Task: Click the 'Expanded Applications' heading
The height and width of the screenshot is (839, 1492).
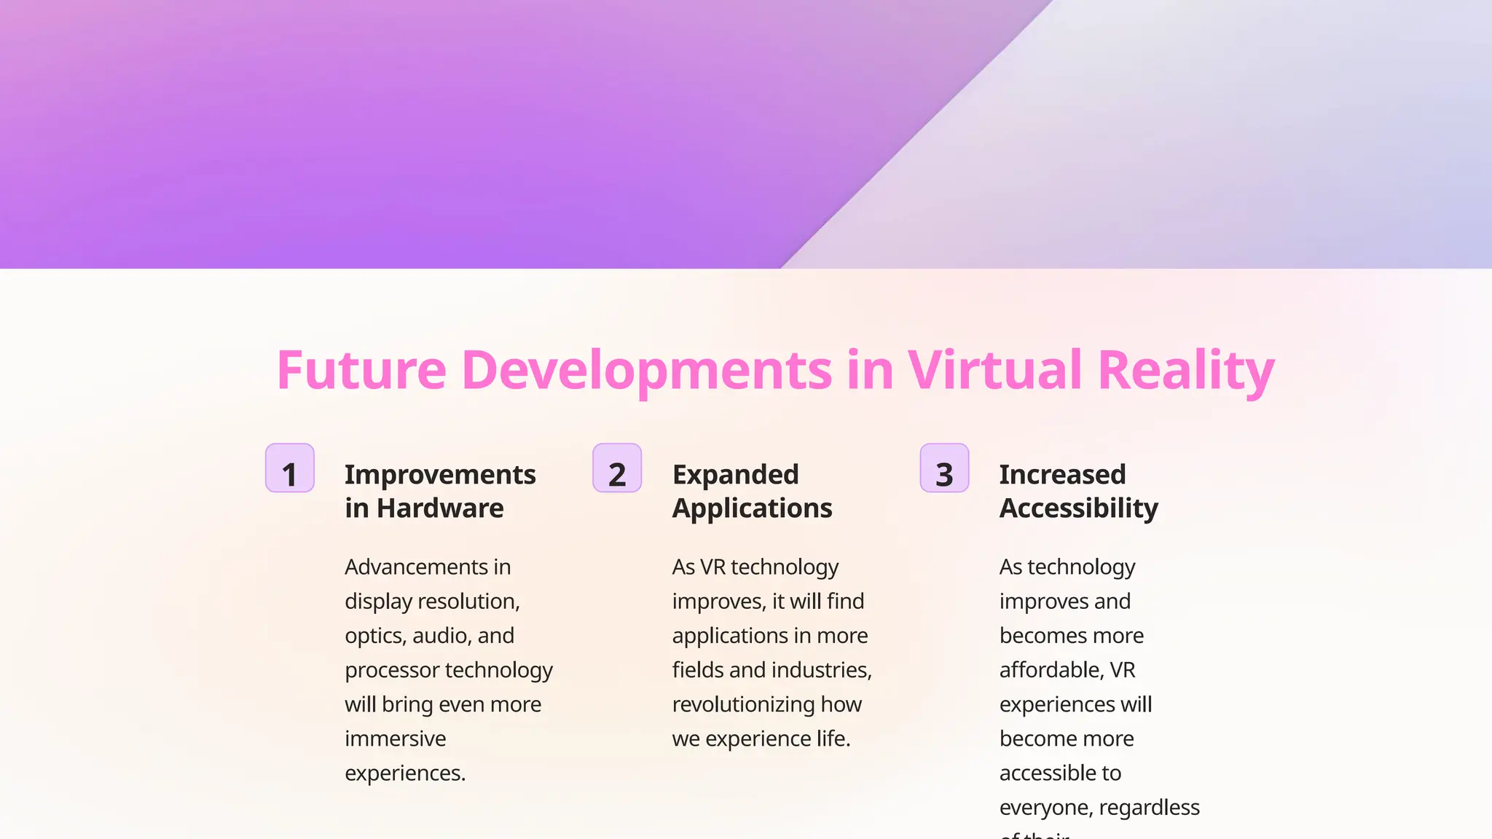Action: tap(752, 491)
